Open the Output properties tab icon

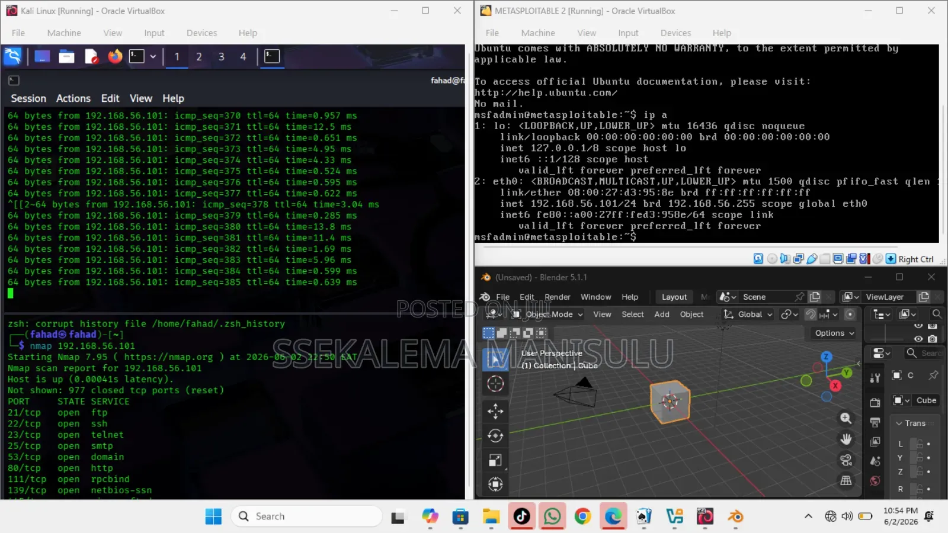[x=875, y=422]
